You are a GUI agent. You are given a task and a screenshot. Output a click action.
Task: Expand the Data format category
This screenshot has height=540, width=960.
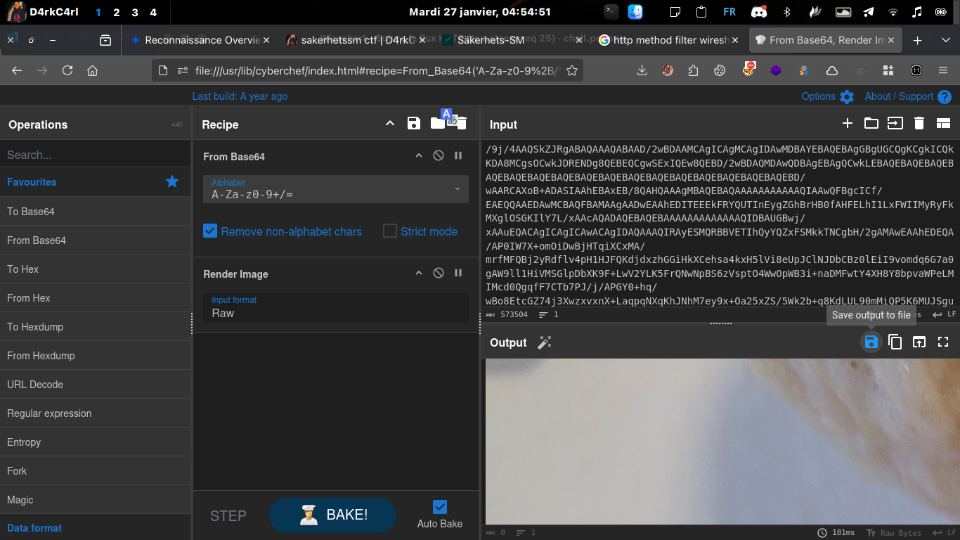tap(34, 528)
